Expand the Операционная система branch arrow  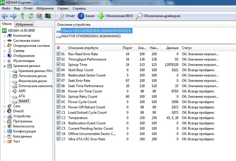(4, 46)
